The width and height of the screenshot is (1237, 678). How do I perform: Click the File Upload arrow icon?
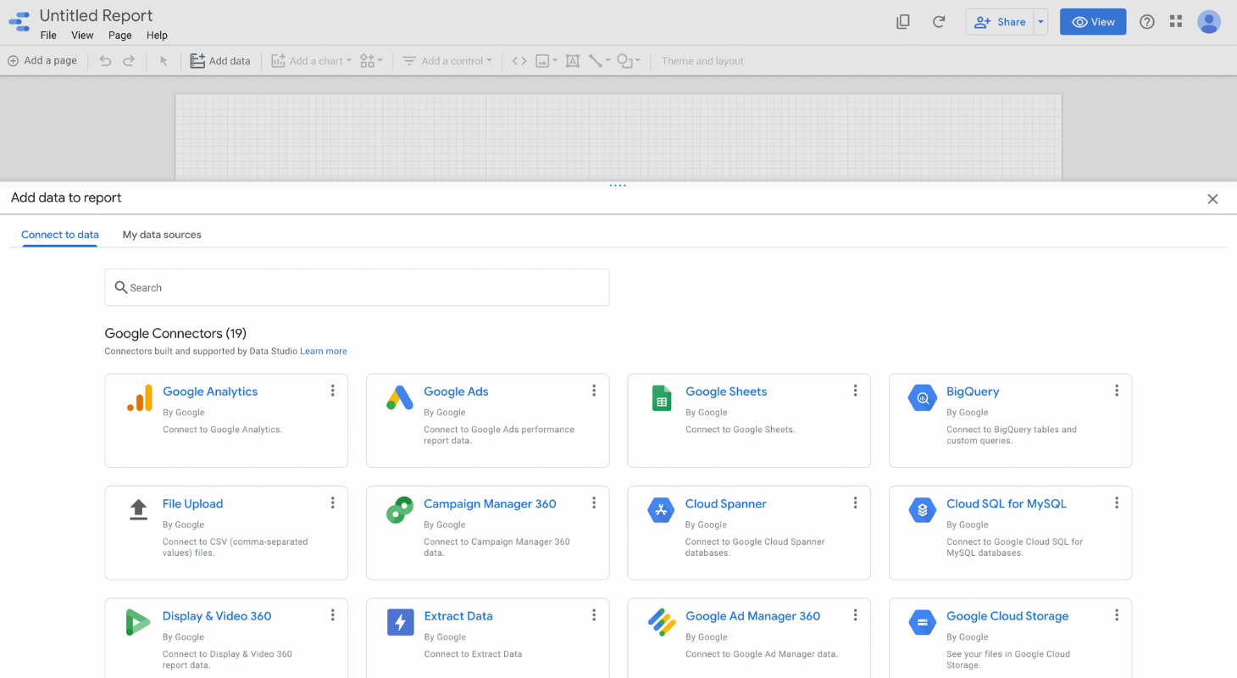click(x=138, y=509)
